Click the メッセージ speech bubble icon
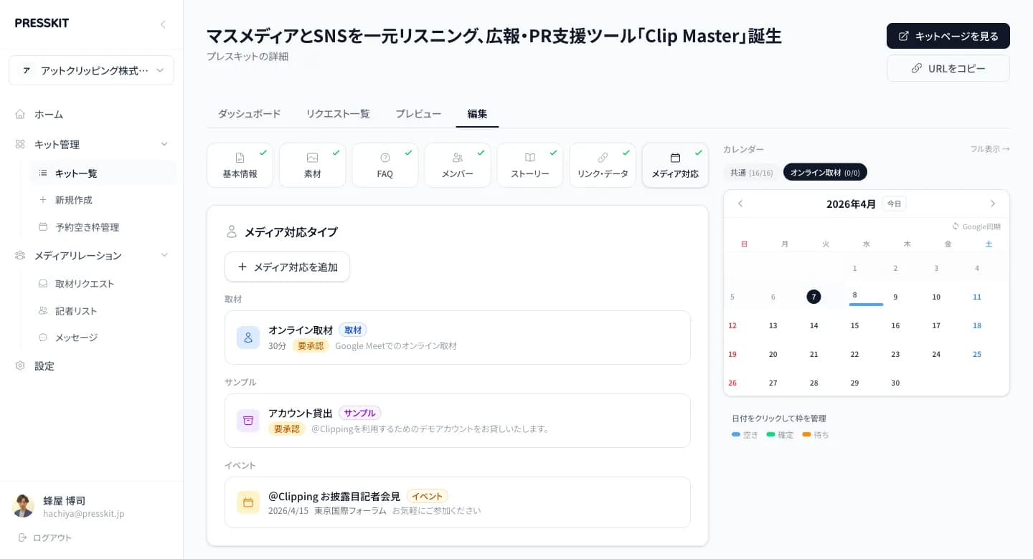The image size is (1033, 559). [x=43, y=337]
